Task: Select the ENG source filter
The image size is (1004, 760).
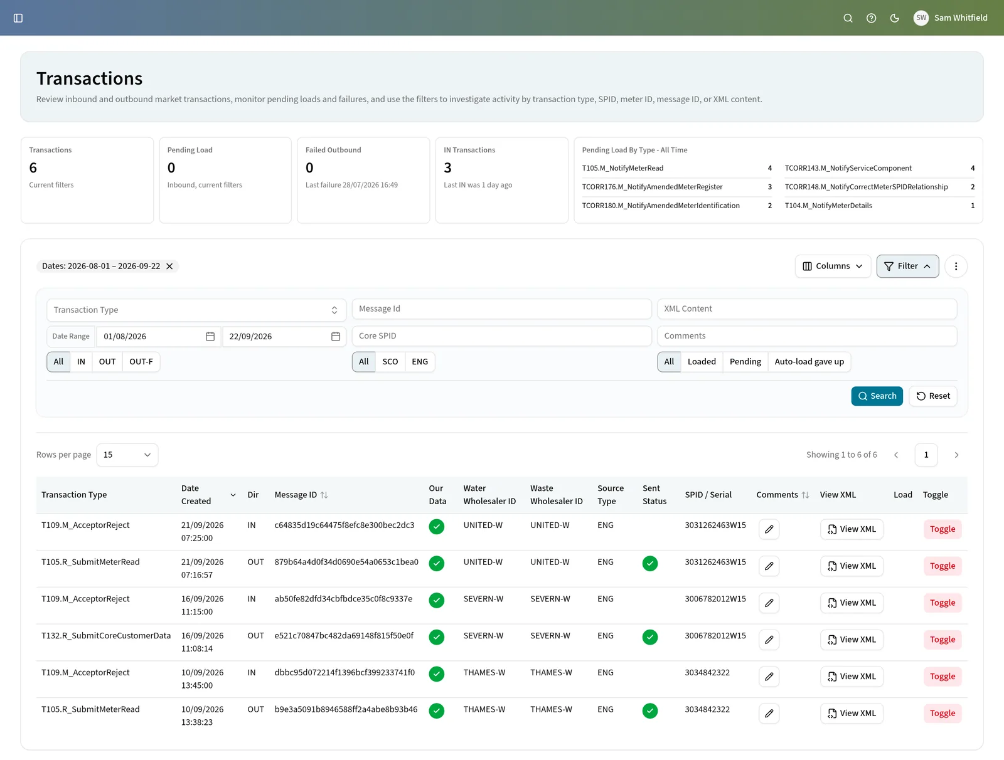Action: click(420, 362)
